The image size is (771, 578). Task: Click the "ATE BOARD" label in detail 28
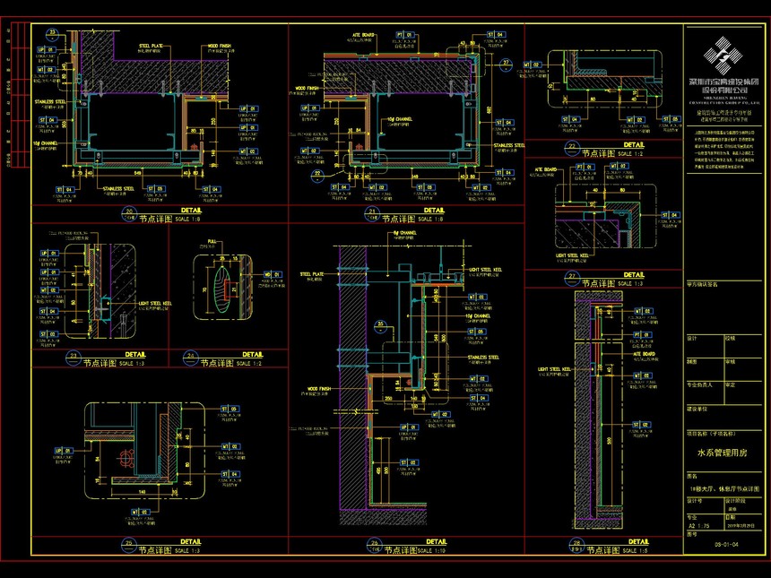644,354
